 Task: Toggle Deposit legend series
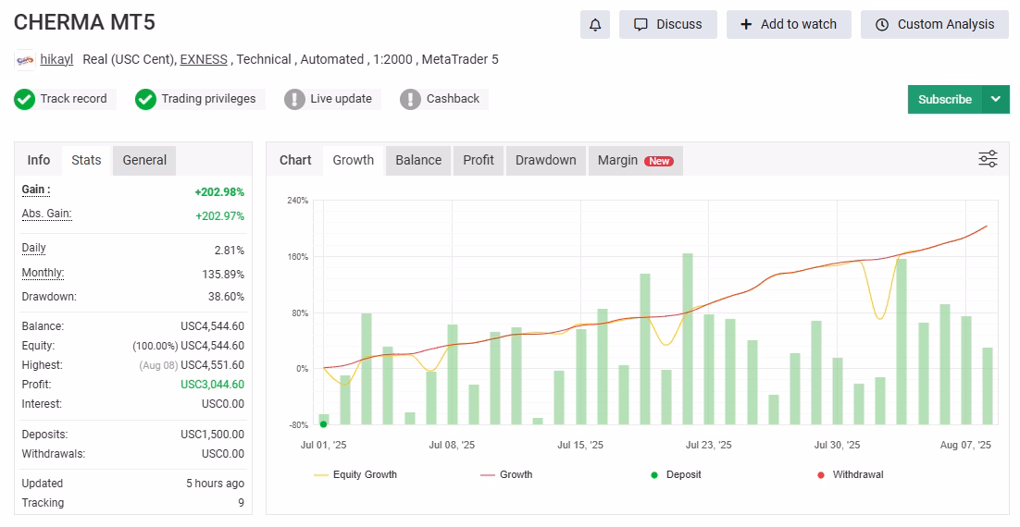(676, 475)
